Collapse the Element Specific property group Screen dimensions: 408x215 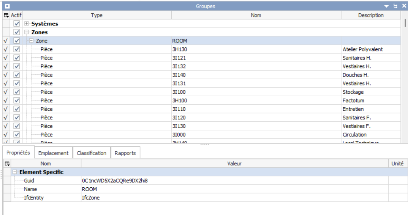coord(15,172)
